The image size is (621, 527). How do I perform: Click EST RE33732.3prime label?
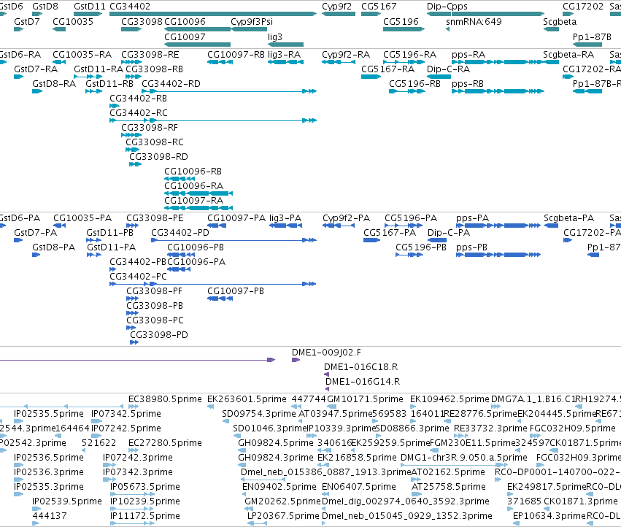click(x=490, y=428)
